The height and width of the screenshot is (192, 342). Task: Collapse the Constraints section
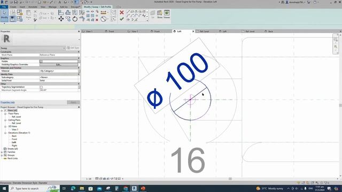click(79, 52)
